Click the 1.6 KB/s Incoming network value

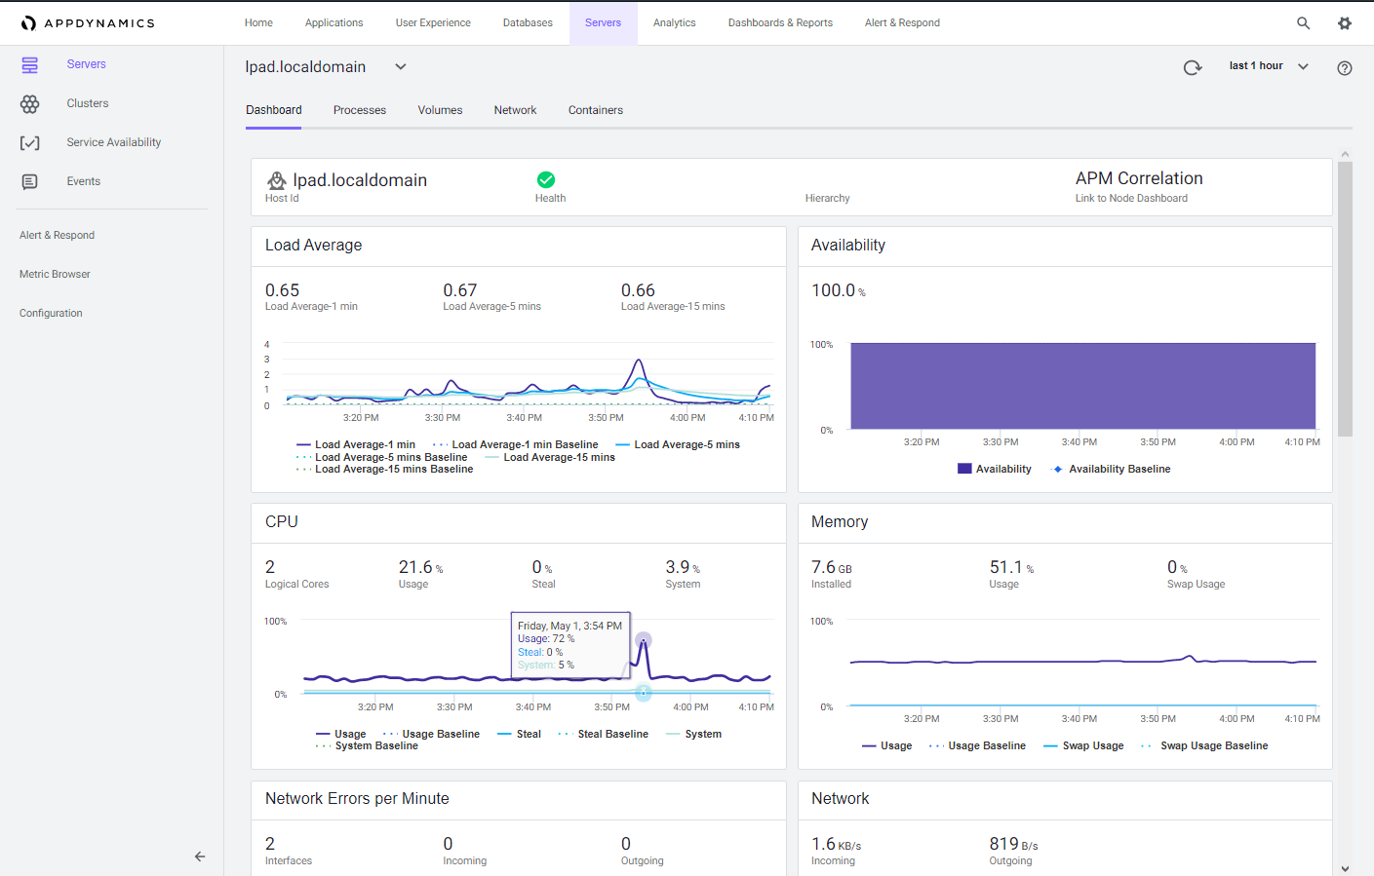tap(836, 844)
